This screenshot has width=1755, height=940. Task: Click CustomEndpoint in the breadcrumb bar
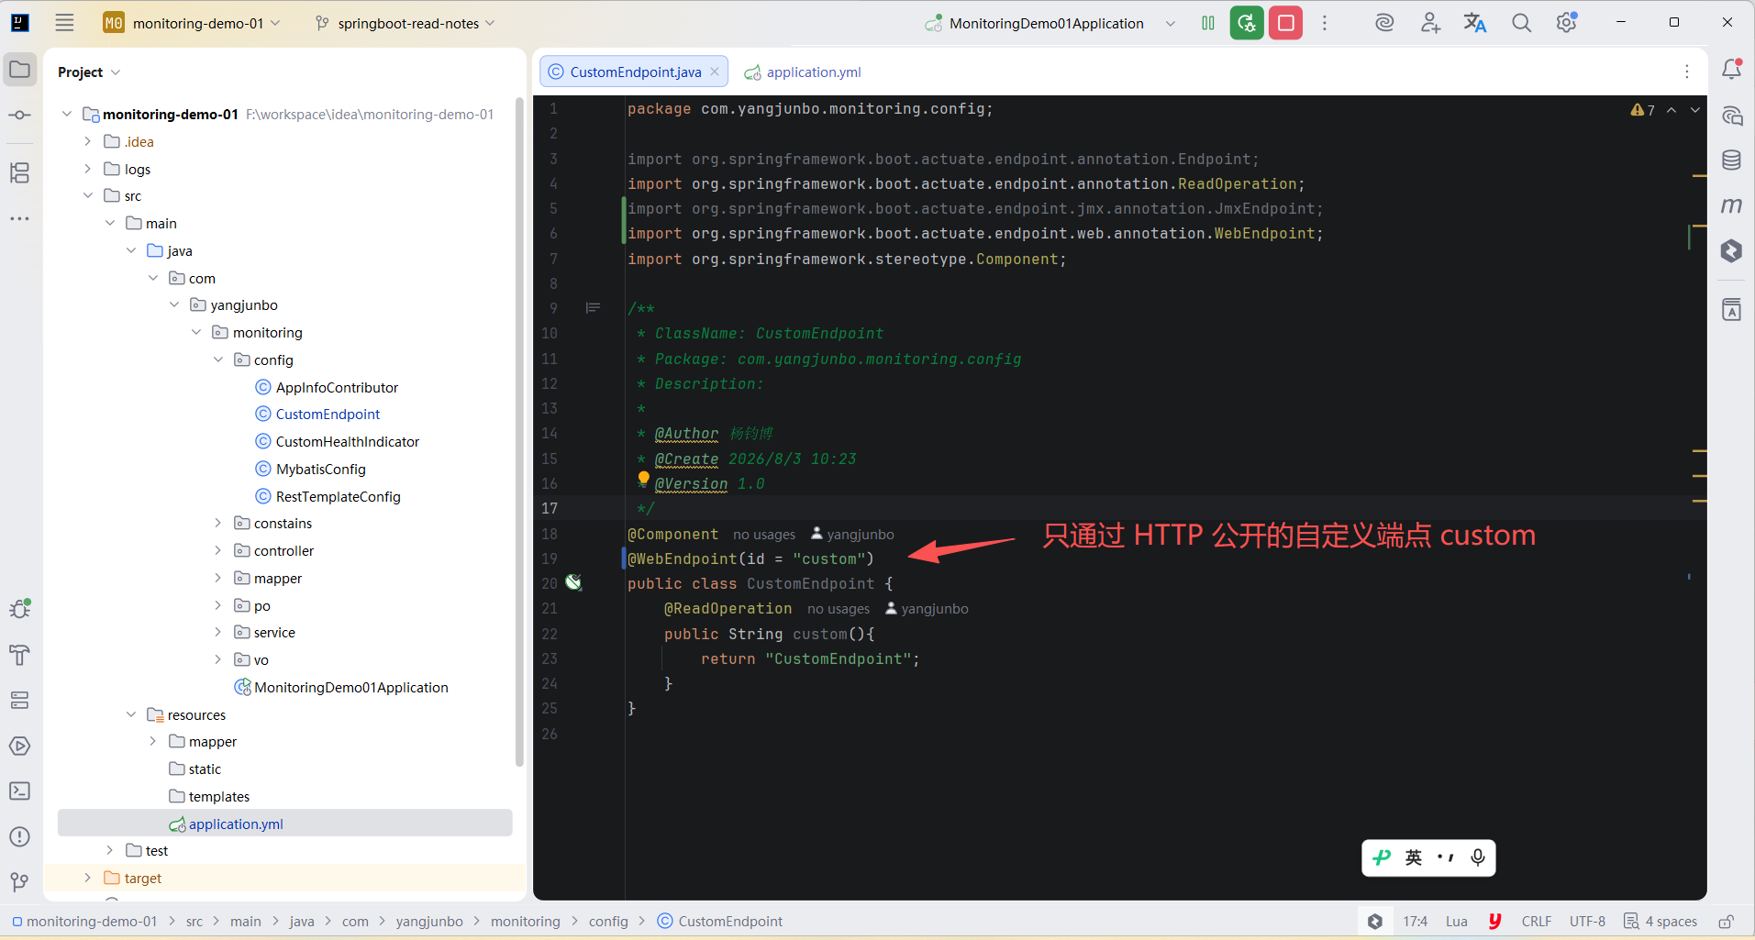(720, 922)
